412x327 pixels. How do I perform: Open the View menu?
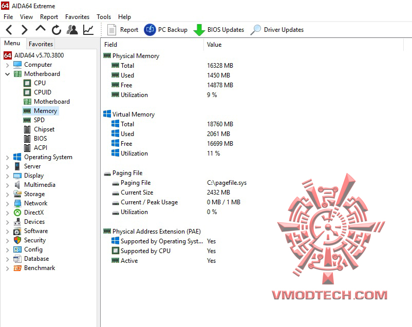click(26, 17)
